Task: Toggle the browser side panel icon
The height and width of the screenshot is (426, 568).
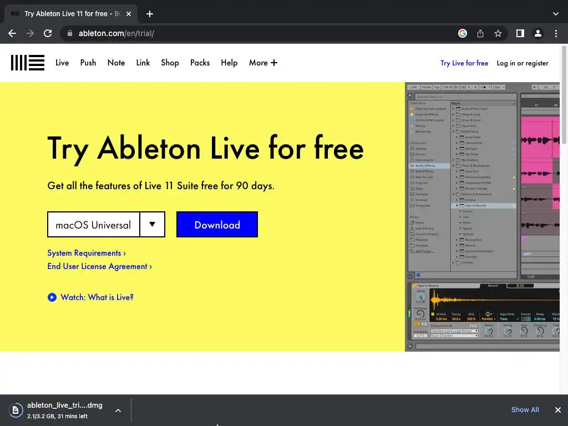Action: (520, 33)
